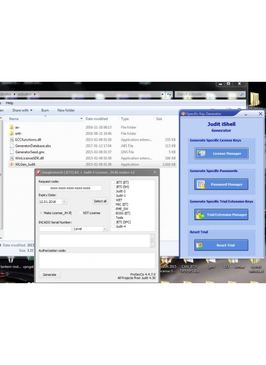Click New folder in the Explorer toolbar

[x=66, y=110]
